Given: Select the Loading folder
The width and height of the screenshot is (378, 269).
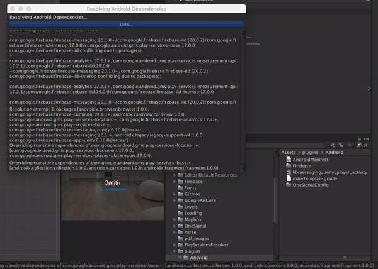Looking at the screenshot, I should pos(190,213).
